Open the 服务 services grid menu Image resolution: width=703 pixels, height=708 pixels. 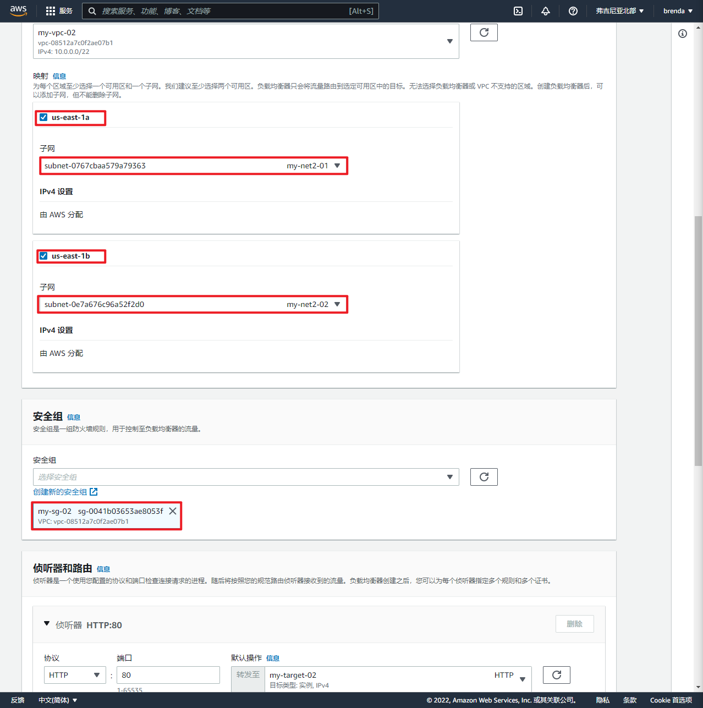[x=59, y=11]
